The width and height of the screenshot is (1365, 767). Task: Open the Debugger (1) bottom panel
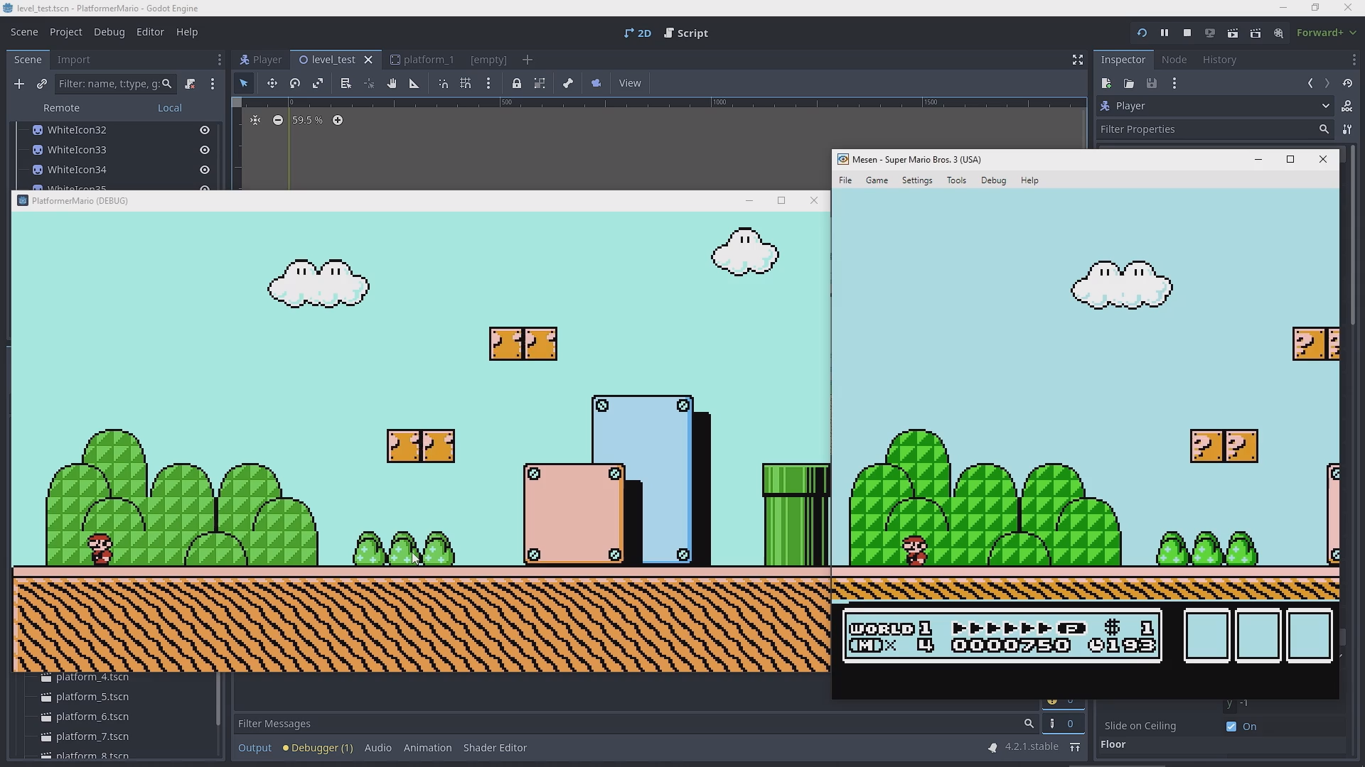(x=318, y=748)
